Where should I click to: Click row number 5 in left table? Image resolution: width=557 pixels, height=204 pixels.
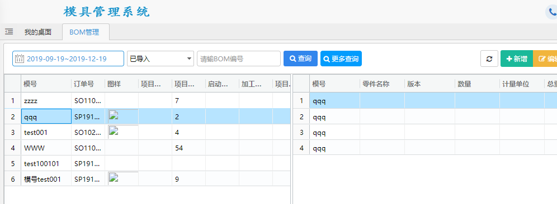pos(13,164)
